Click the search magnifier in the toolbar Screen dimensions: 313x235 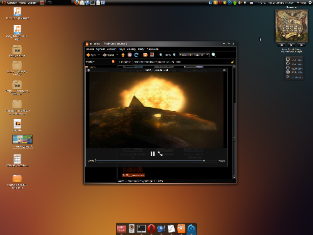point(213,55)
